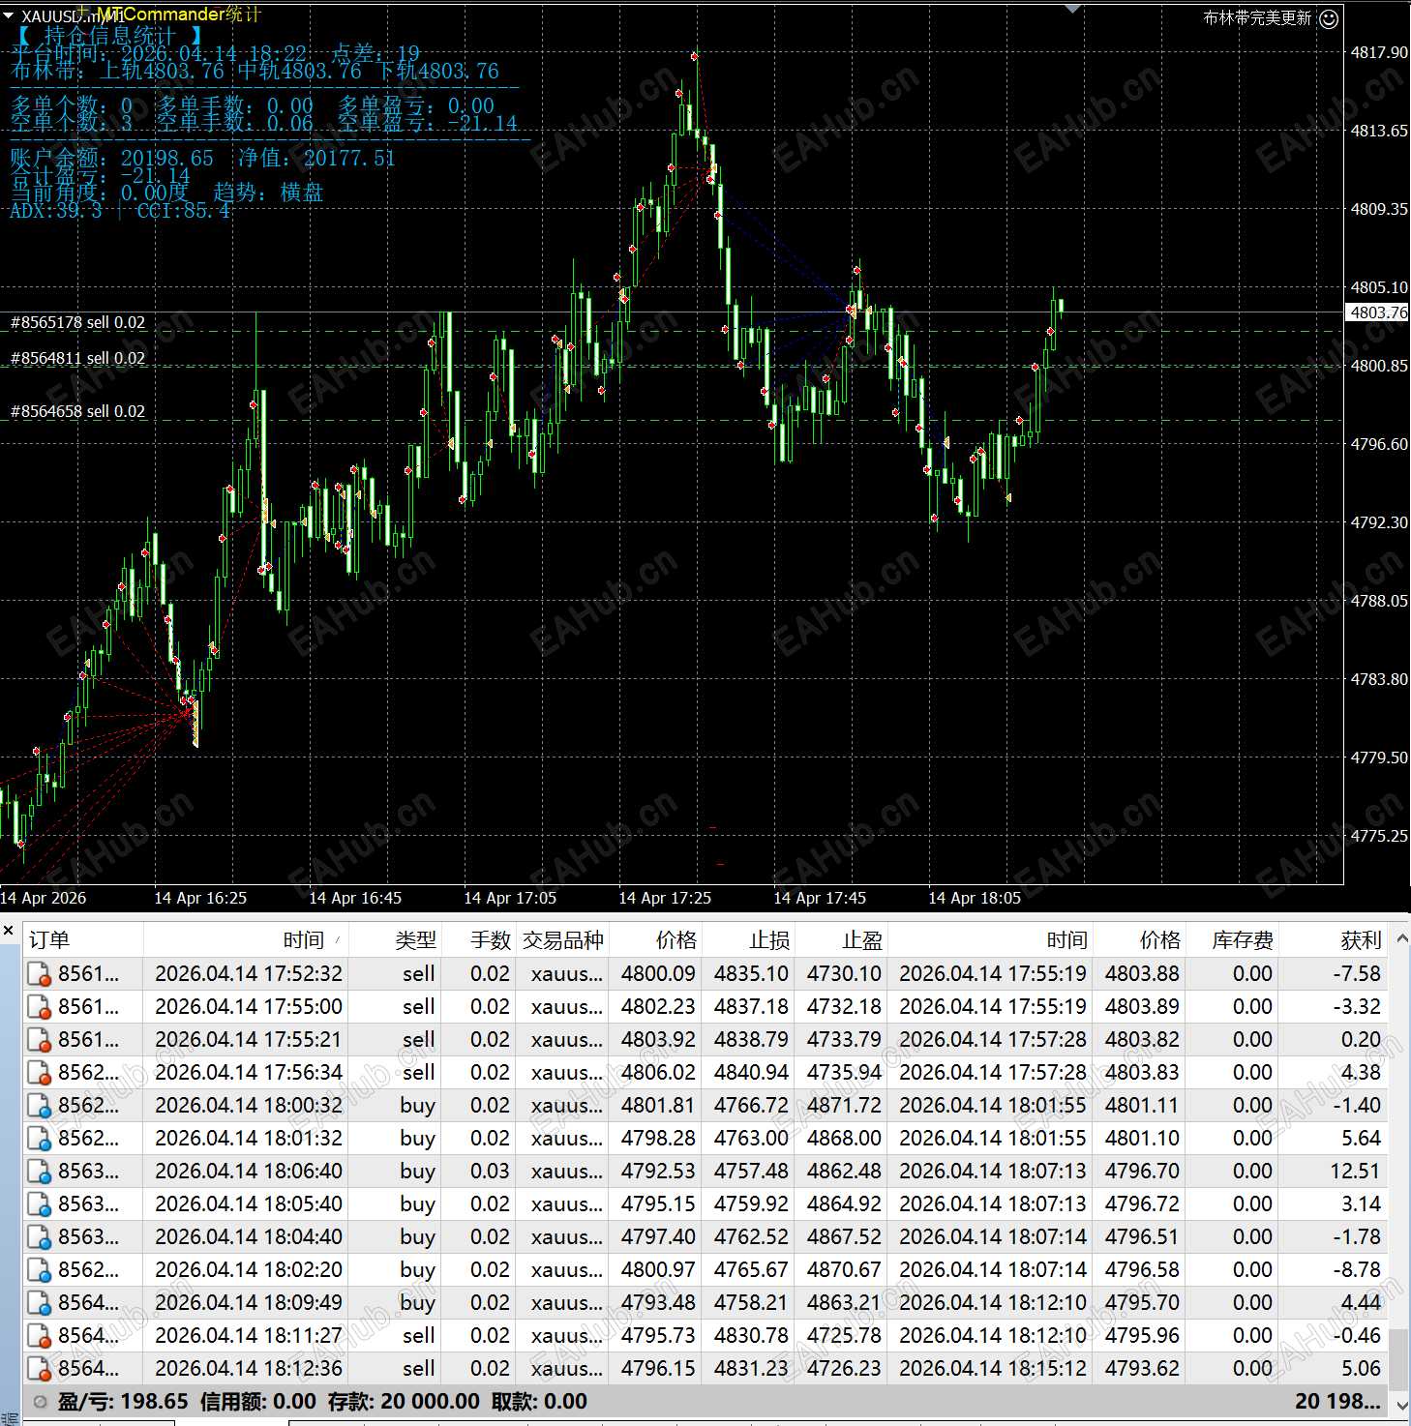This screenshot has height=1426, width=1411.
Task: Select sell order level line #8565178
Action: coord(78,322)
